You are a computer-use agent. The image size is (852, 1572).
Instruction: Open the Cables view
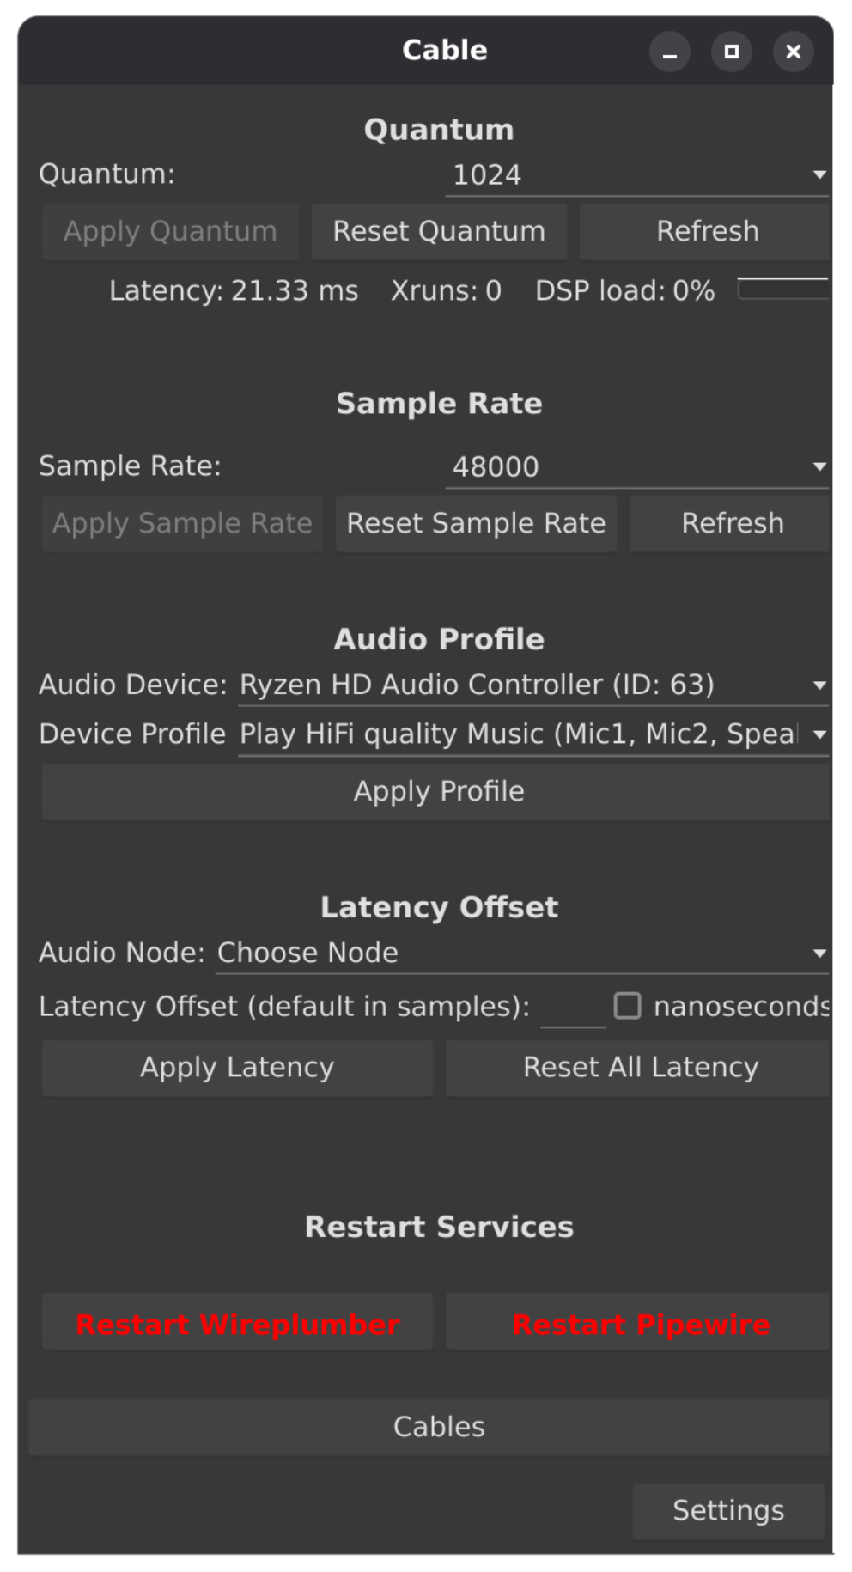pyautogui.click(x=429, y=1427)
